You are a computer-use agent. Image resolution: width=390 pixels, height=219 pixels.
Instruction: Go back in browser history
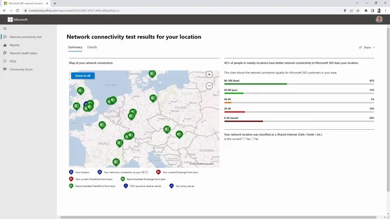click(4, 10)
